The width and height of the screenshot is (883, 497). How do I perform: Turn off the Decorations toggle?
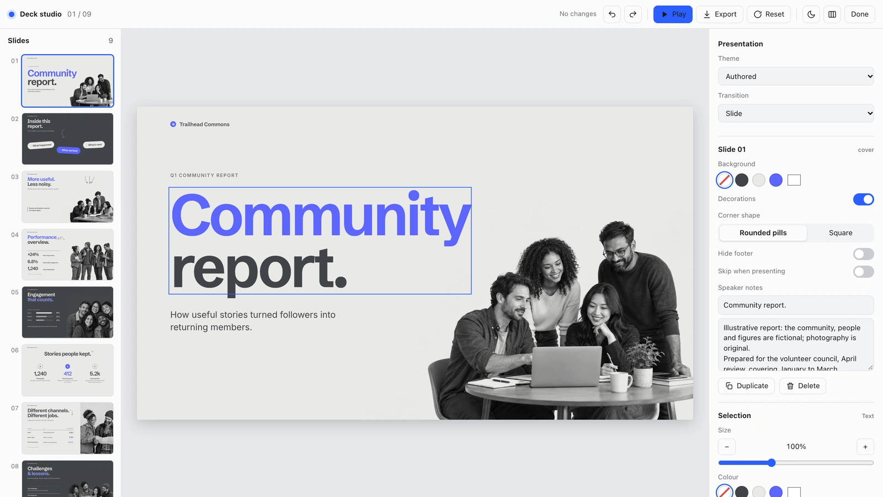point(864,199)
